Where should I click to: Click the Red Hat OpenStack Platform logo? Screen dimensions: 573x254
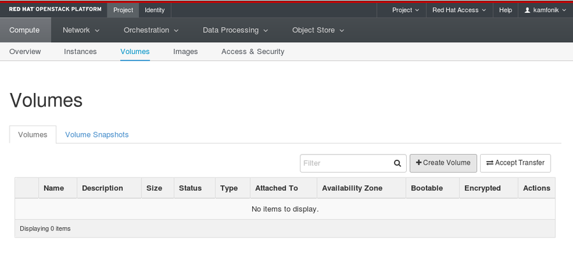pyautogui.click(x=55, y=10)
